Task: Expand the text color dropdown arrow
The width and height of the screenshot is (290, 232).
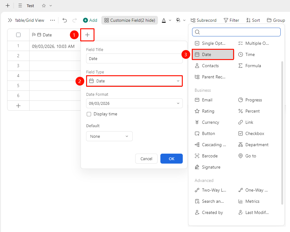Action: (x=170, y=20)
